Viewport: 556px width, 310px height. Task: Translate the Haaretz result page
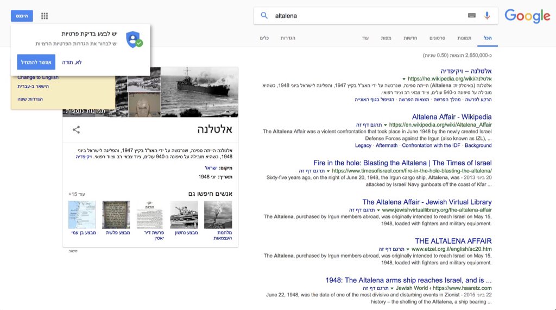point(376,288)
